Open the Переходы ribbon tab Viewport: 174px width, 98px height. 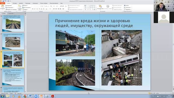pyautogui.click(x=28, y=3)
